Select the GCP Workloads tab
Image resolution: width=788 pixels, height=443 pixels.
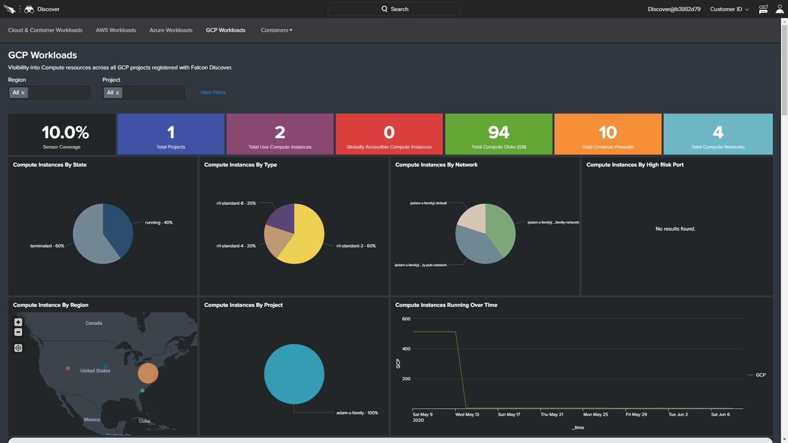tap(226, 30)
